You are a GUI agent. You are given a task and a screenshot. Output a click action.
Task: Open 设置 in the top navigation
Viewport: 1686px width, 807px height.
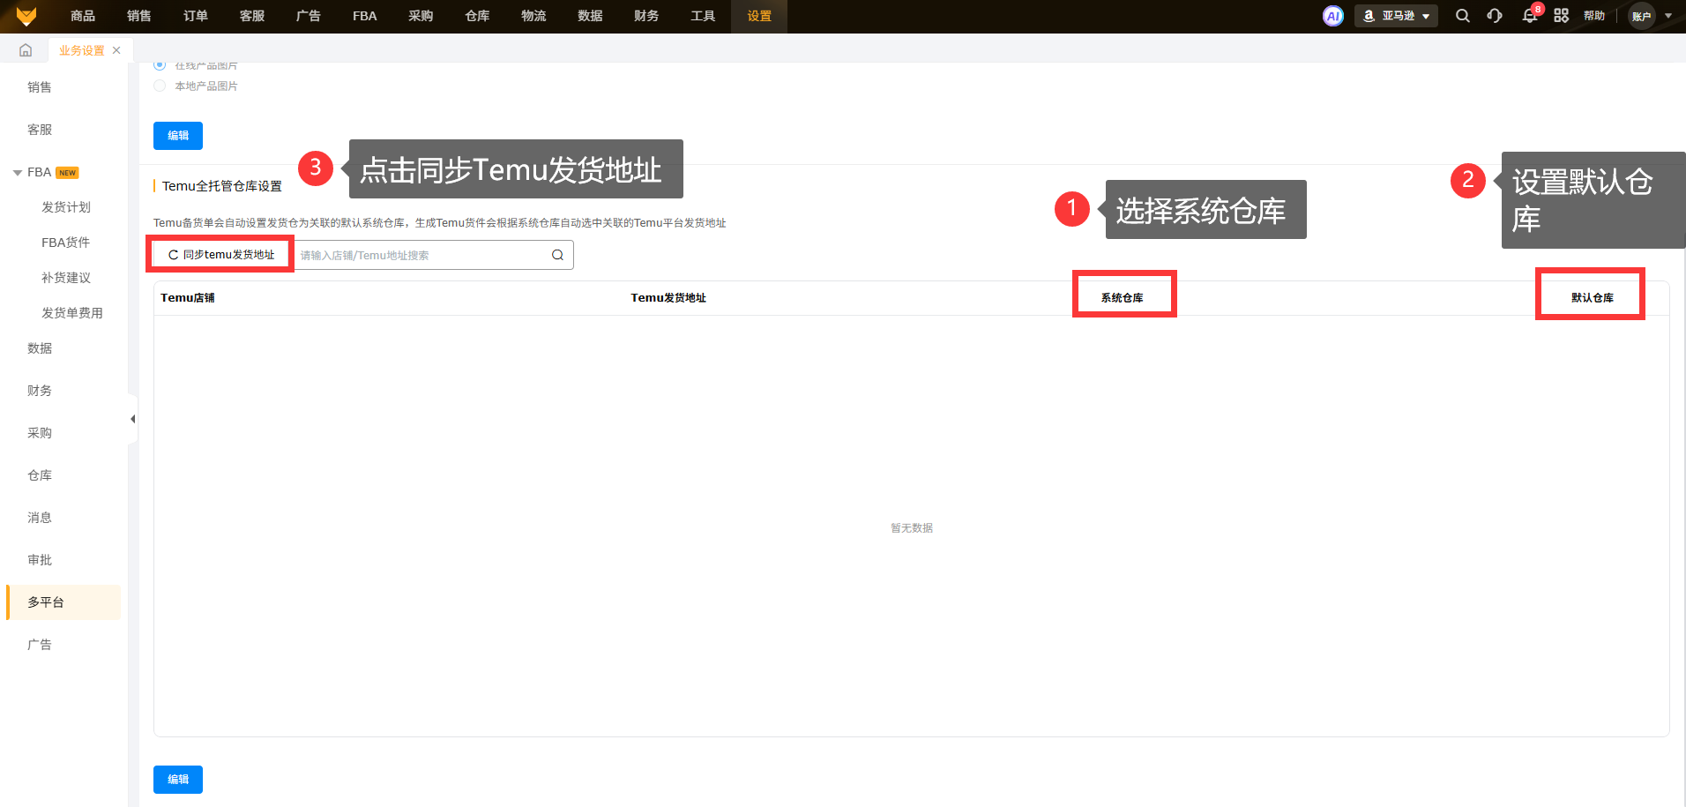(x=759, y=16)
